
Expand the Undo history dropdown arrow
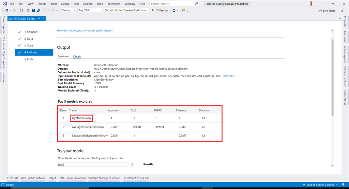coord(49,11)
